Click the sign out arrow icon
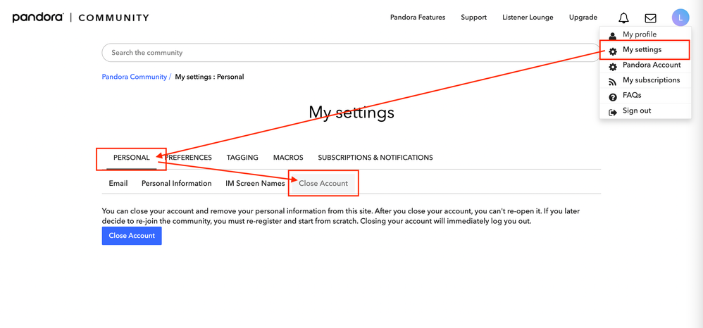This screenshot has width=703, height=328. [613, 112]
